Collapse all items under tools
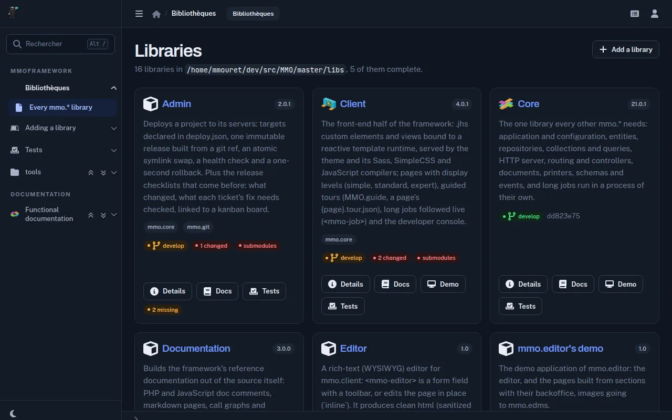This screenshot has width=672, height=420. point(91,172)
